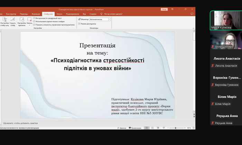Open the Монитор dropdown list

coord(109,19)
